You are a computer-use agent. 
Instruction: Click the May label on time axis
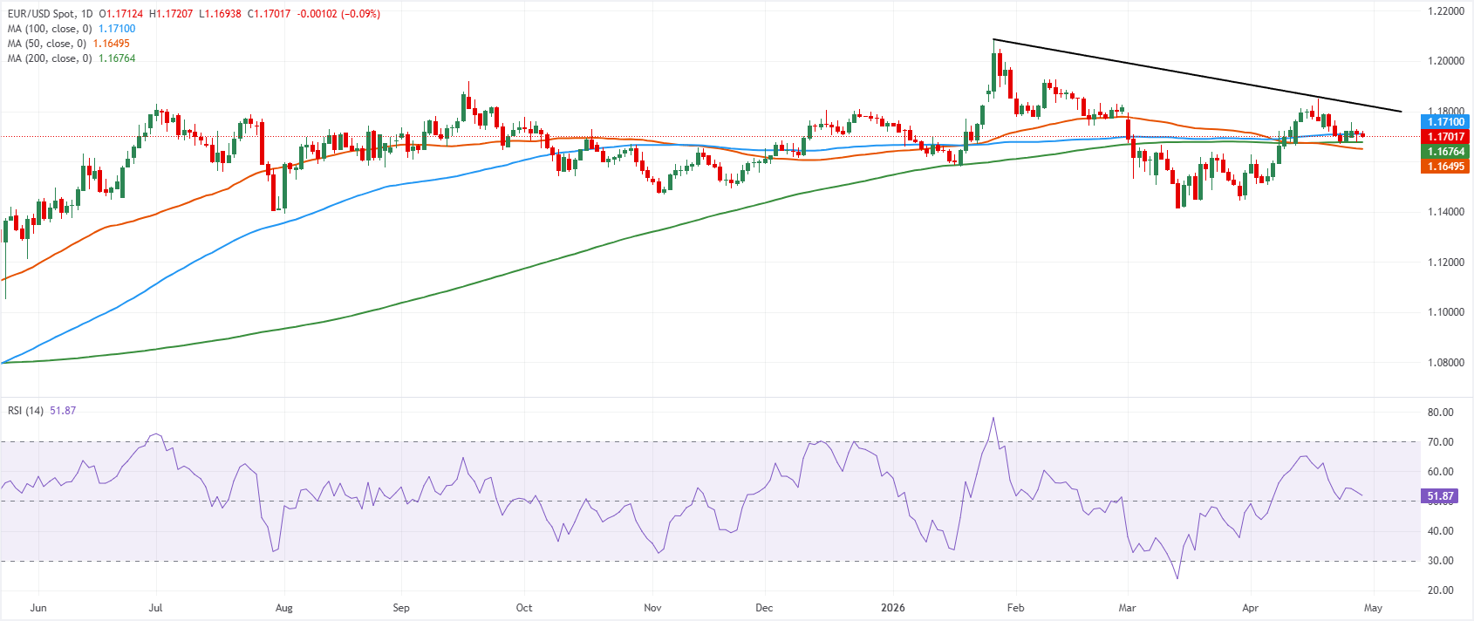point(1374,607)
